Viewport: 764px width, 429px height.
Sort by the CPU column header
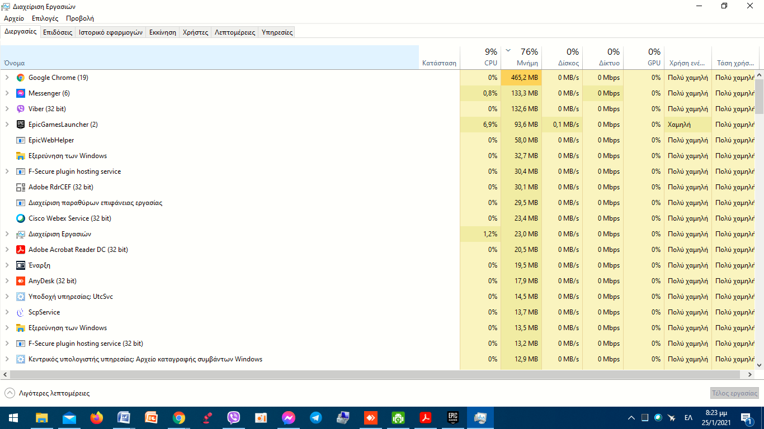(480, 57)
